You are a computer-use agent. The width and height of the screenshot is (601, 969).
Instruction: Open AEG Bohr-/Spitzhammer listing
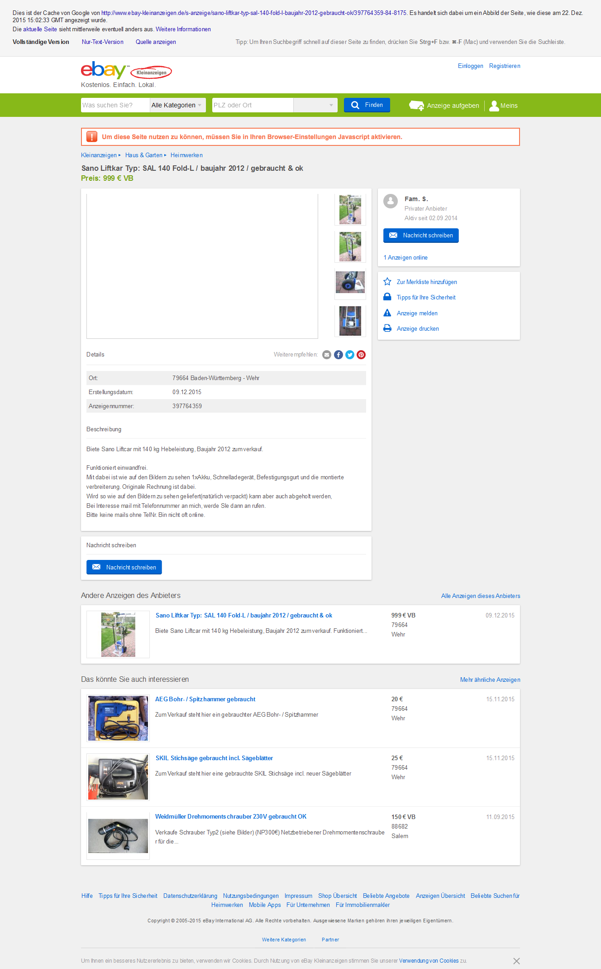point(205,699)
